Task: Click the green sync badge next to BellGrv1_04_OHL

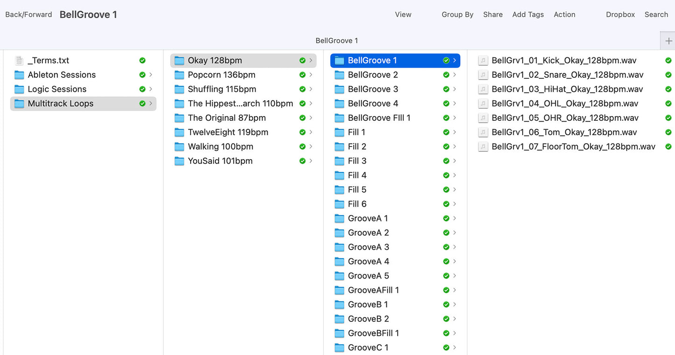Action: pyautogui.click(x=668, y=104)
